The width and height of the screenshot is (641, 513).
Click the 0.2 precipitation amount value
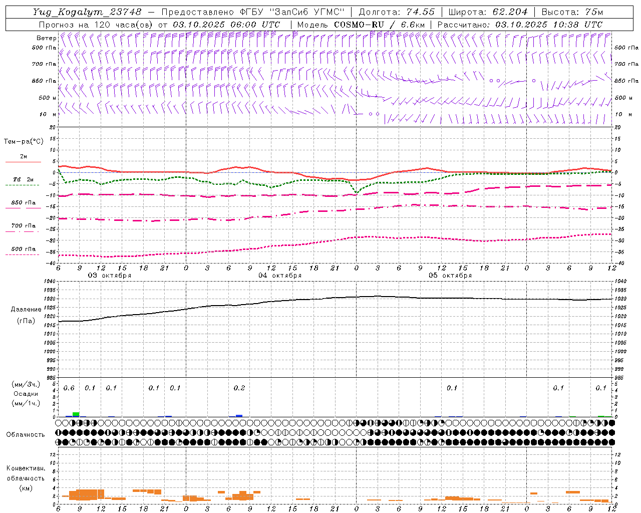(239, 388)
